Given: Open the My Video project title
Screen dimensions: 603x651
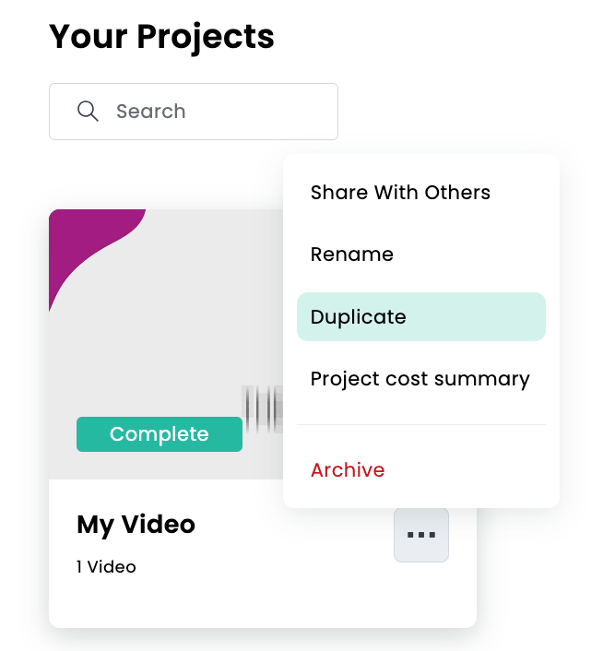Looking at the screenshot, I should point(136,525).
